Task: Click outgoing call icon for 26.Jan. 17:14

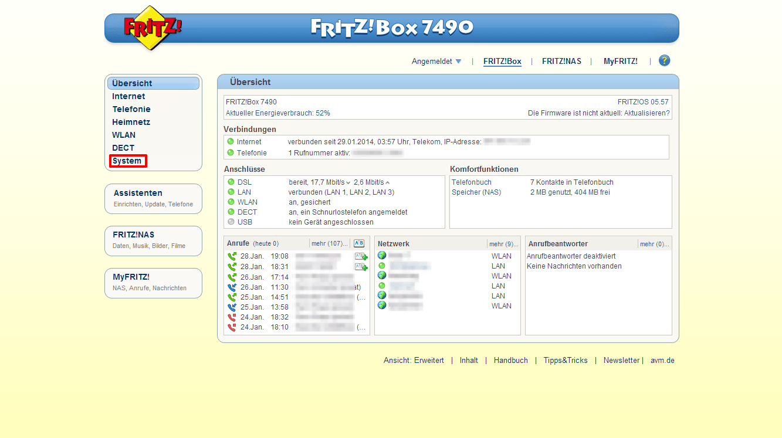Action: [x=232, y=277]
